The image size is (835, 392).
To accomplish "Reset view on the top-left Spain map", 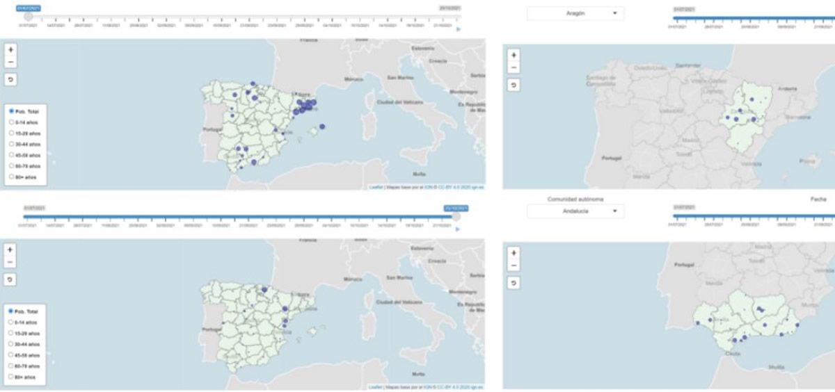I will tap(10, 80).
